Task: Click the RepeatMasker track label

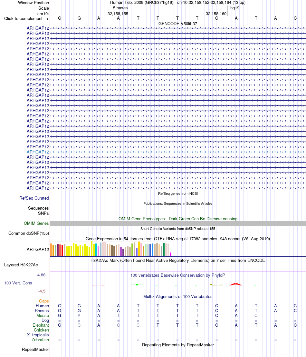Action: [35, 350]
